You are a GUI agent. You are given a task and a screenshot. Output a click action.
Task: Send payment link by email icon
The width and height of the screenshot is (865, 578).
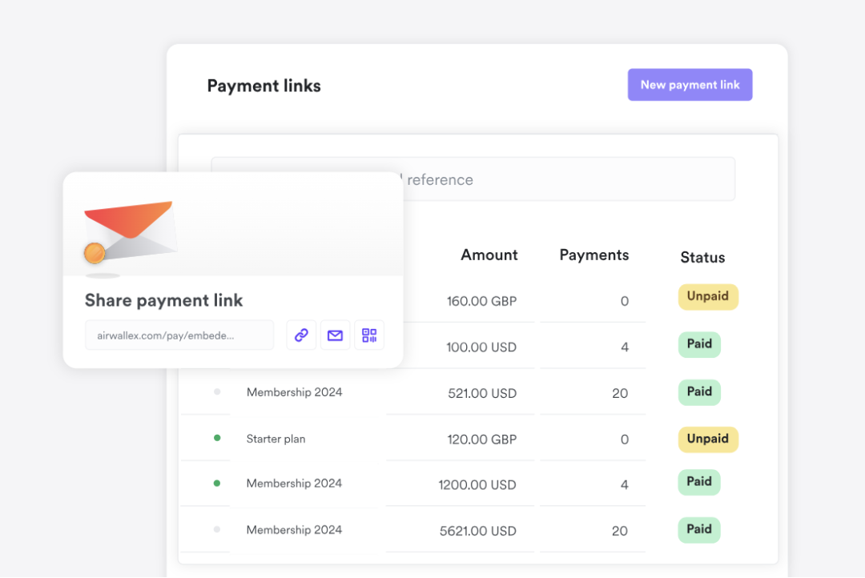point(335,335)
